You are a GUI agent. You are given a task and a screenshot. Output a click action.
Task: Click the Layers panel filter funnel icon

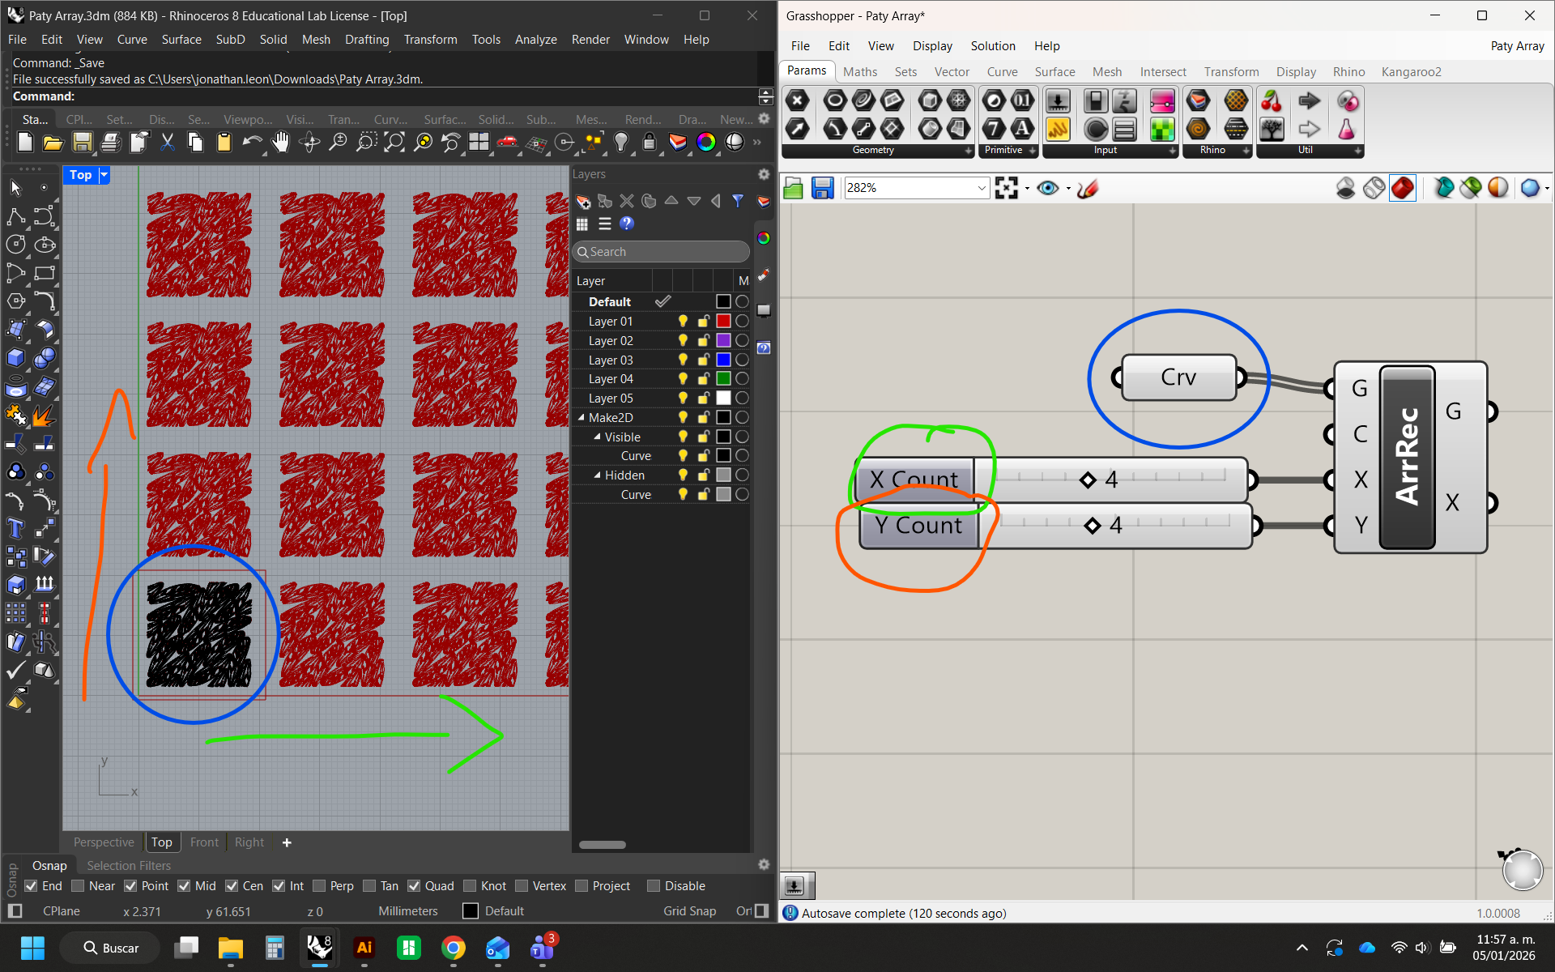(x=738, y=201)
